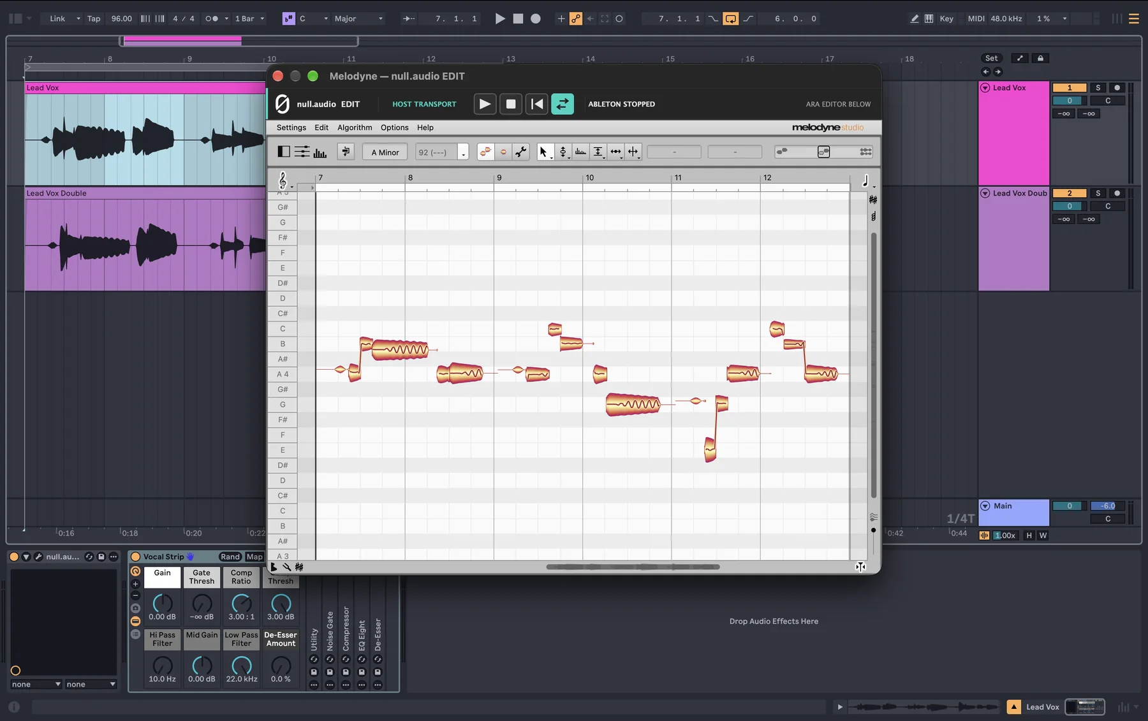
Task: Click the De-Esser Amount knob
Action: point(281,665)
